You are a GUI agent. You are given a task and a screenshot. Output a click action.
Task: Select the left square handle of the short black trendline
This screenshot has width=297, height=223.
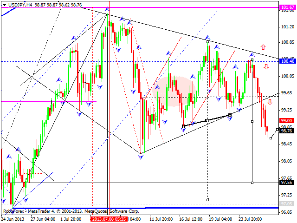pos(184,126)
